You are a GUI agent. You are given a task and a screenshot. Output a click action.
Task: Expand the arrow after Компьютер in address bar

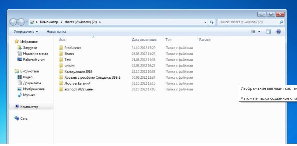[x=61, y=22]
